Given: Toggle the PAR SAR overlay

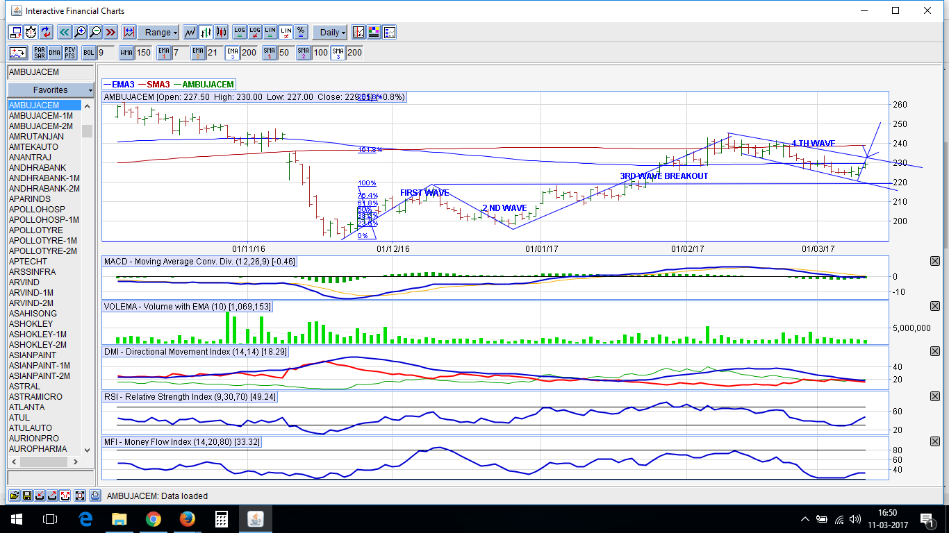Looking at the screenshot, I should (40, 52).
